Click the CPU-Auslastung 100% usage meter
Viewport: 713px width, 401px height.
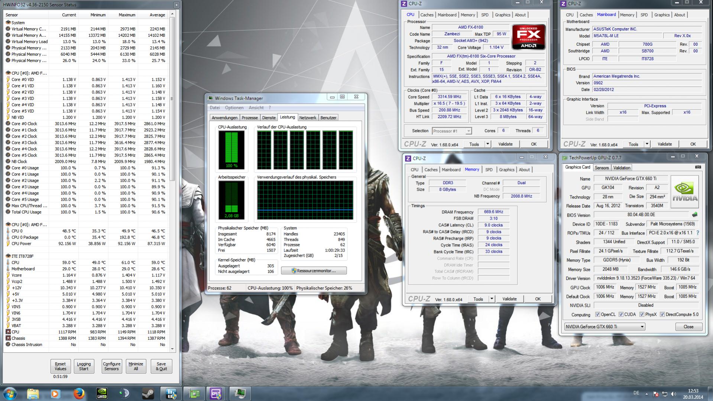tap(231, 150)
